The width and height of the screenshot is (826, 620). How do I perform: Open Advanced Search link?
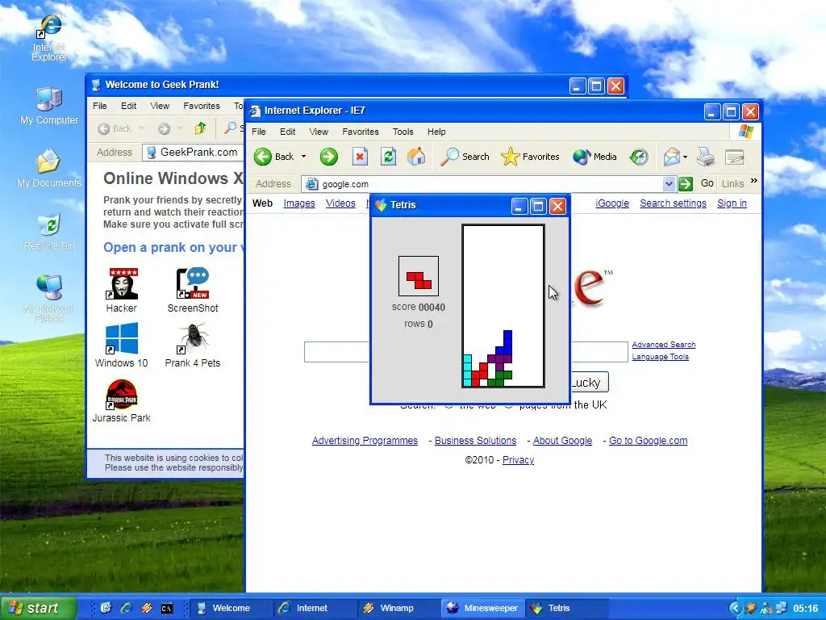[664, 344]
